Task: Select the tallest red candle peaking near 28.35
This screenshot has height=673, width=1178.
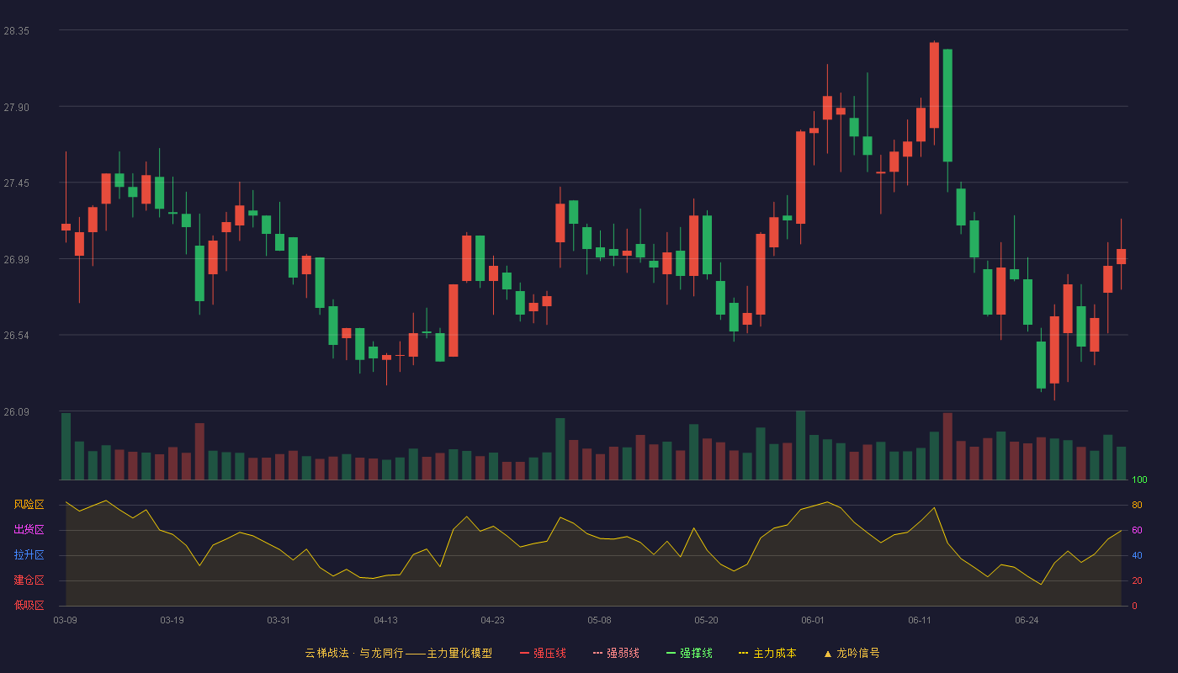Action: click(x=934, y=85)
